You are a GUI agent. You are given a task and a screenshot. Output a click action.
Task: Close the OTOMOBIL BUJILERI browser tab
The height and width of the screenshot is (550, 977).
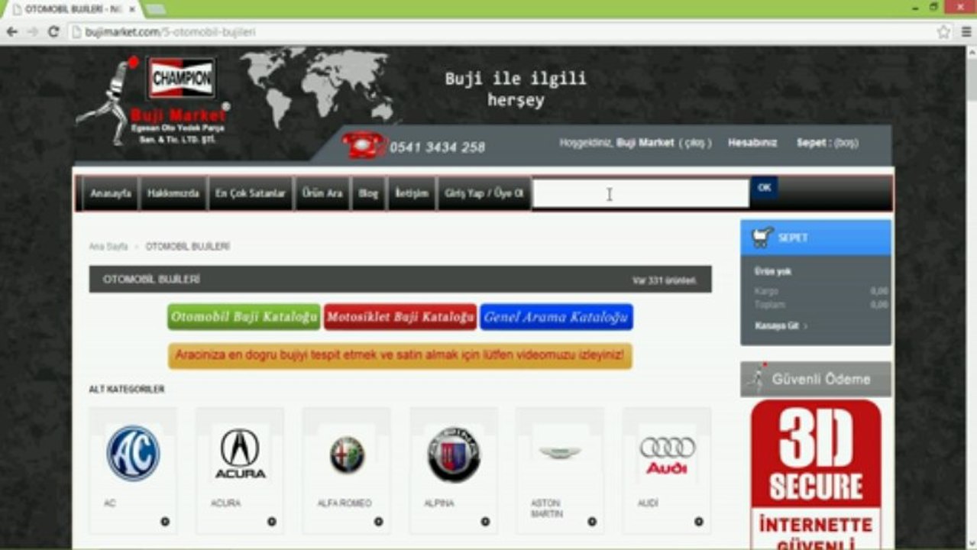pyautogui.click(x=132, y=8)
